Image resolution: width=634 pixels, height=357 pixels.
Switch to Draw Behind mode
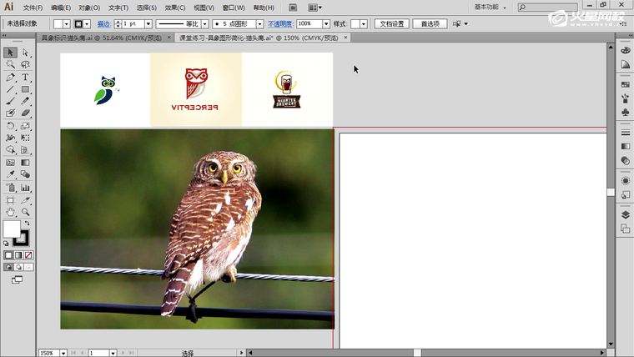(18, 267)
